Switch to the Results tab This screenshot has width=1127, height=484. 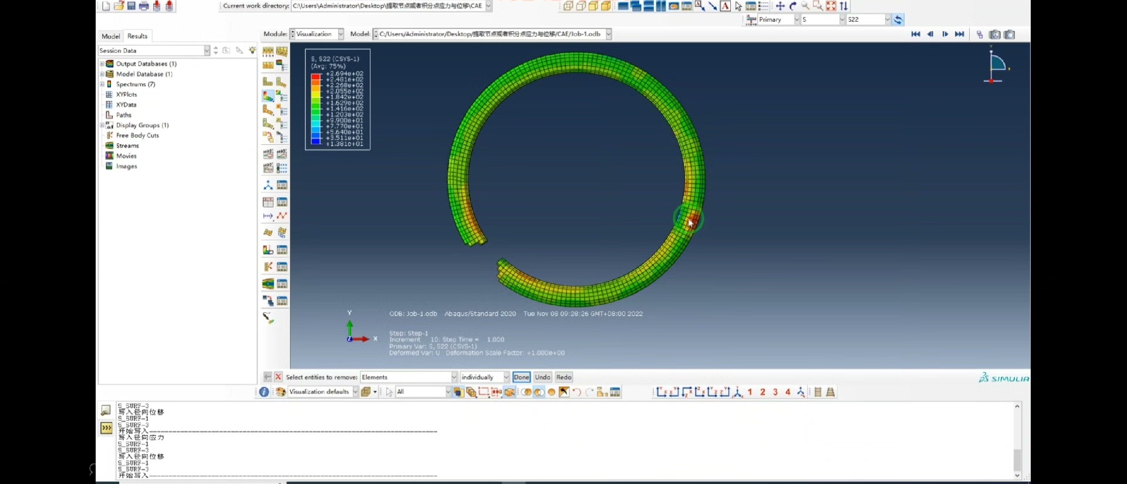(137, 36)
